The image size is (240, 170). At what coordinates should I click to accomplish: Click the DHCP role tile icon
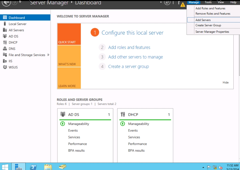click(123, 114)
